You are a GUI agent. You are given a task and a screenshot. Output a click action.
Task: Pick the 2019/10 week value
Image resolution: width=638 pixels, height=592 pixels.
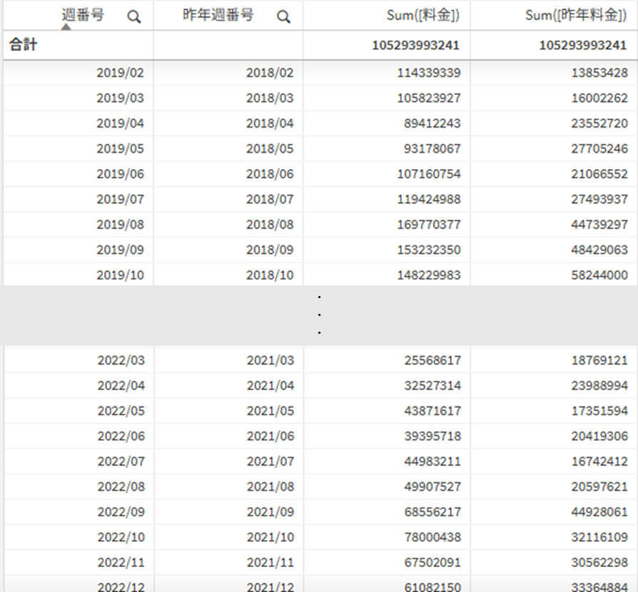120,275
